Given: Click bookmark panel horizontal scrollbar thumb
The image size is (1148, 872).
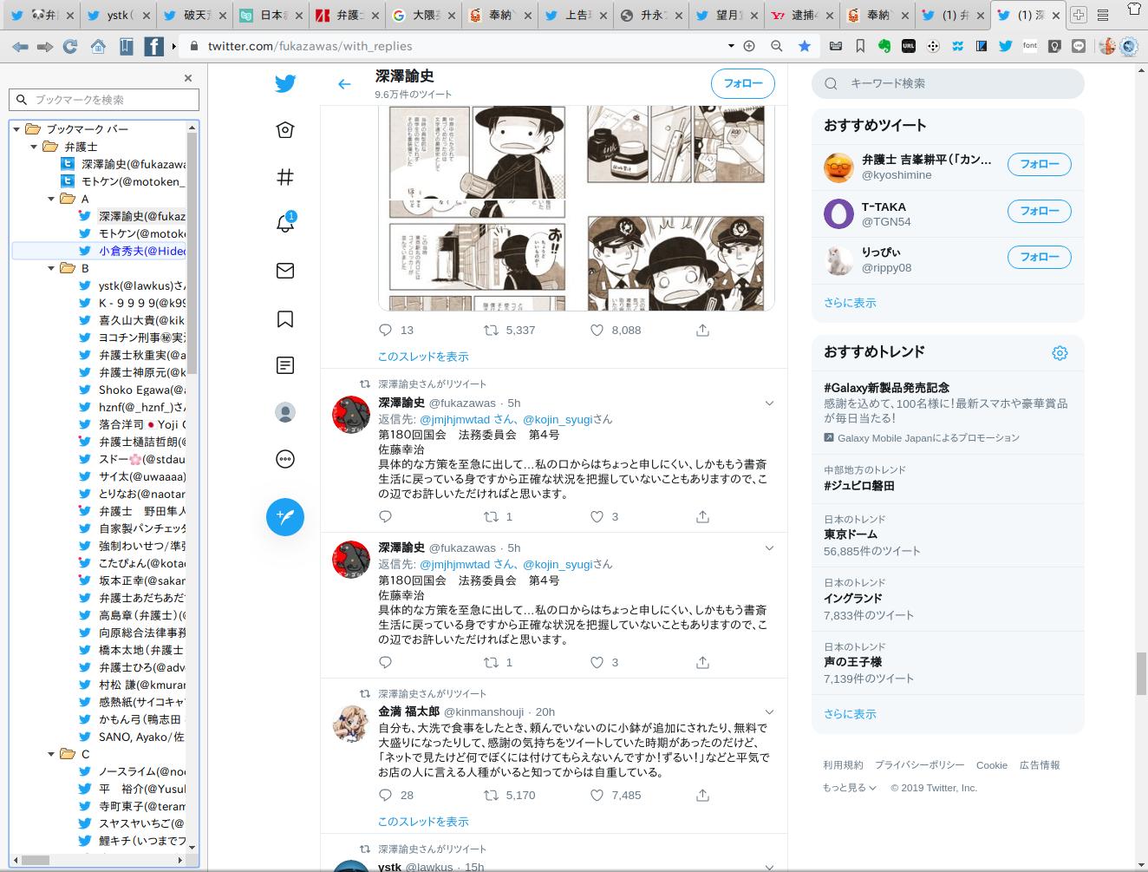Looking at the screenshot, I should 36,860.
